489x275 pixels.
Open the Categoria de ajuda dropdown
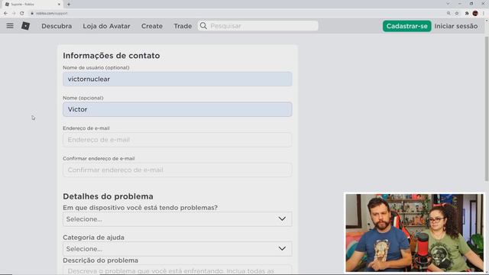(177, 249)
